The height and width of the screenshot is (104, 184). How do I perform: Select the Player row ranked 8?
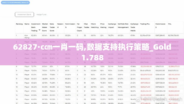pos(27,67)
